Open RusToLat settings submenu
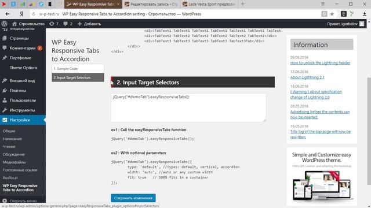The width and height of the screenshot is (371, 208). click(x=10, y=178)
